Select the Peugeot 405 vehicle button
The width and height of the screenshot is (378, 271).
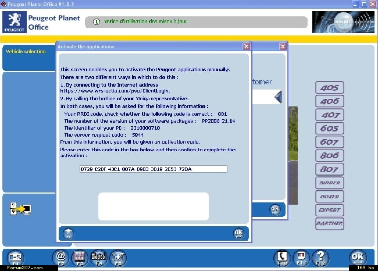coord(330,87)
